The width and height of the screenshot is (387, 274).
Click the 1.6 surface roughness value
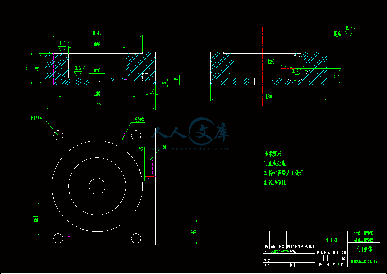pos(63,43)
